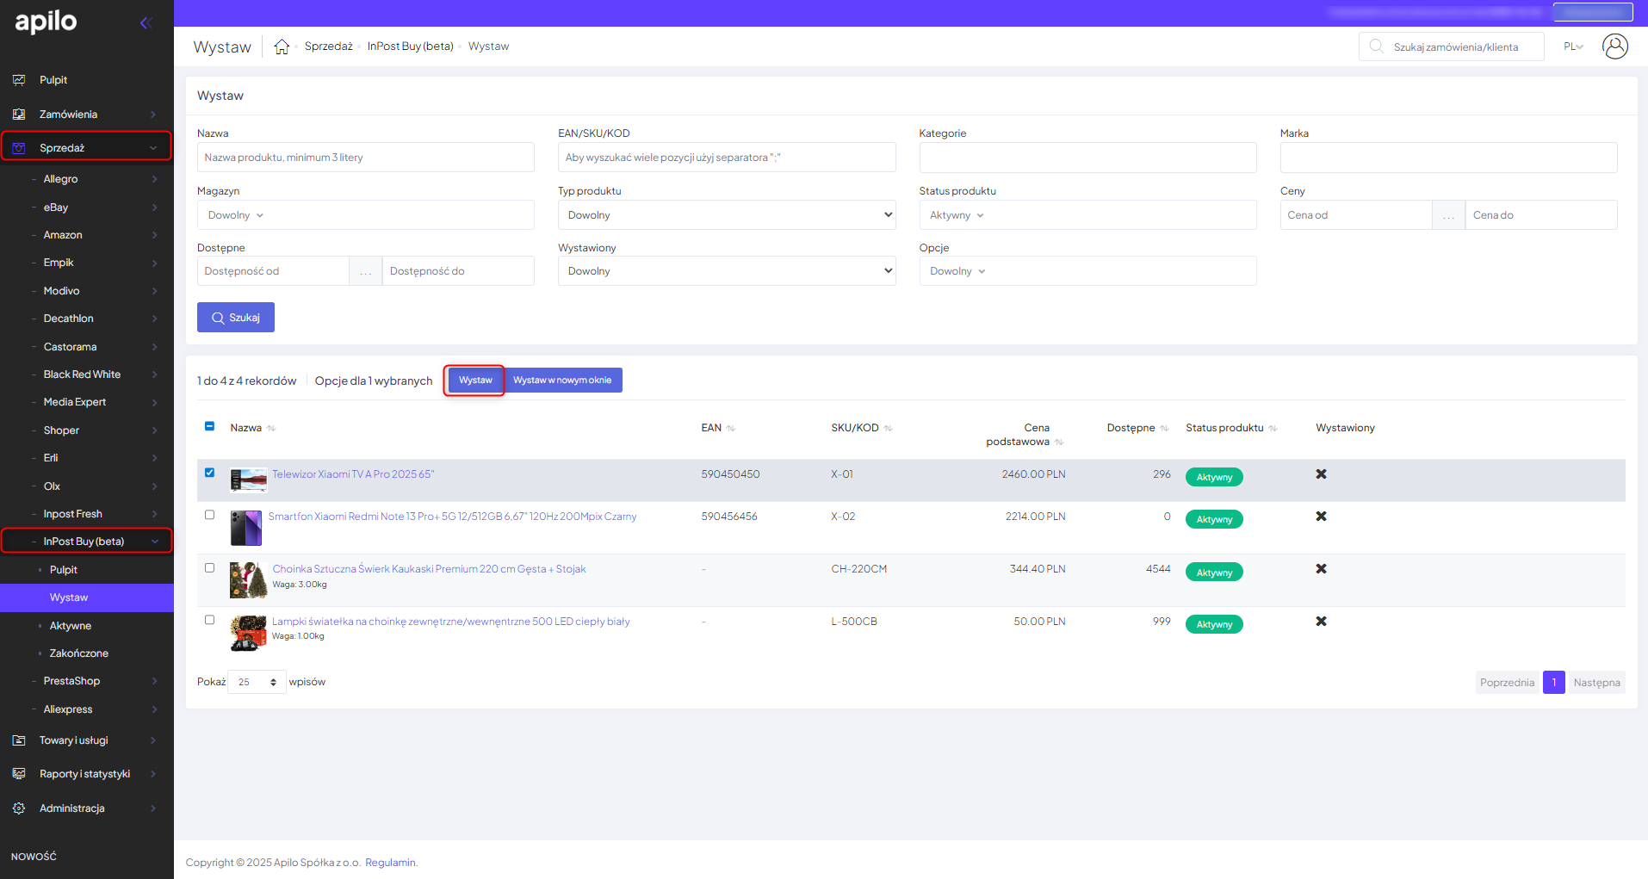Open Aktywne under InPost Buy menu
This screenshot has width=1648, height=879.
(x=71, y=626)
